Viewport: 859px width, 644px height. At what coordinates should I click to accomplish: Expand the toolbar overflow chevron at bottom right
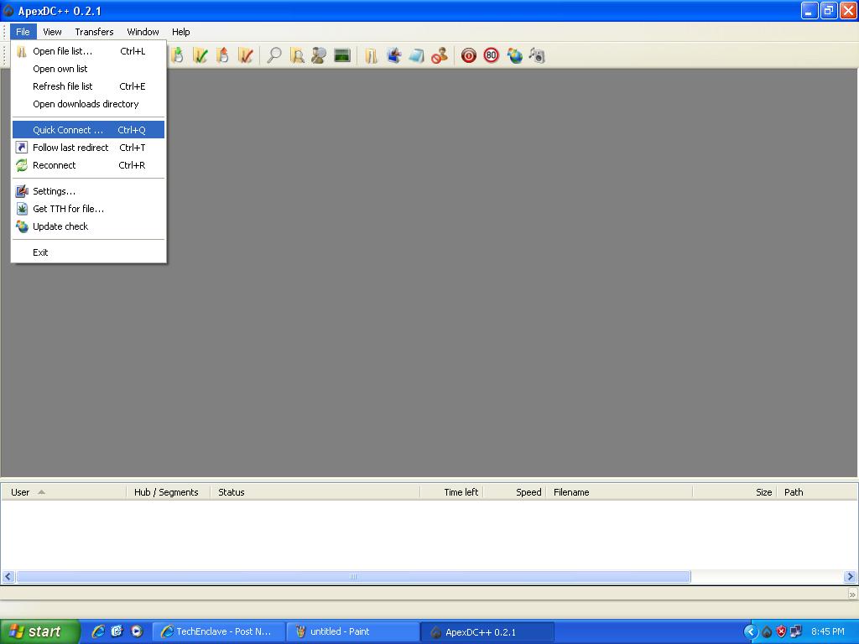click(852, 594)
